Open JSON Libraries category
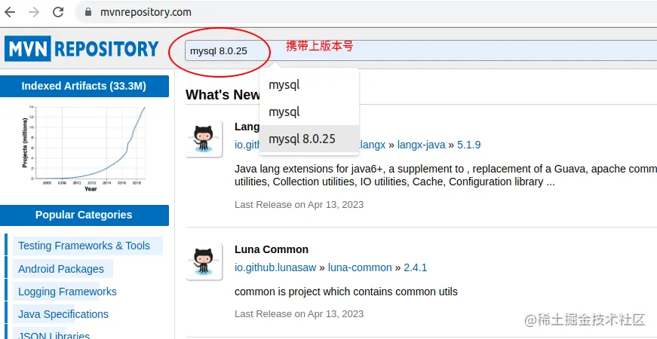This screenshot has height=339, width=657. [54, 335]
